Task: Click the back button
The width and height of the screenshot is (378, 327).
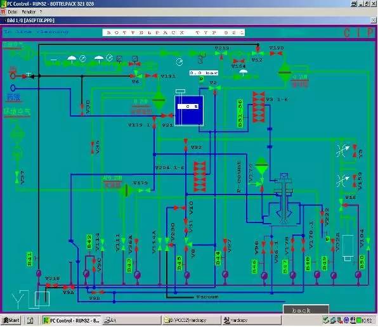Action: pos(306,310)
